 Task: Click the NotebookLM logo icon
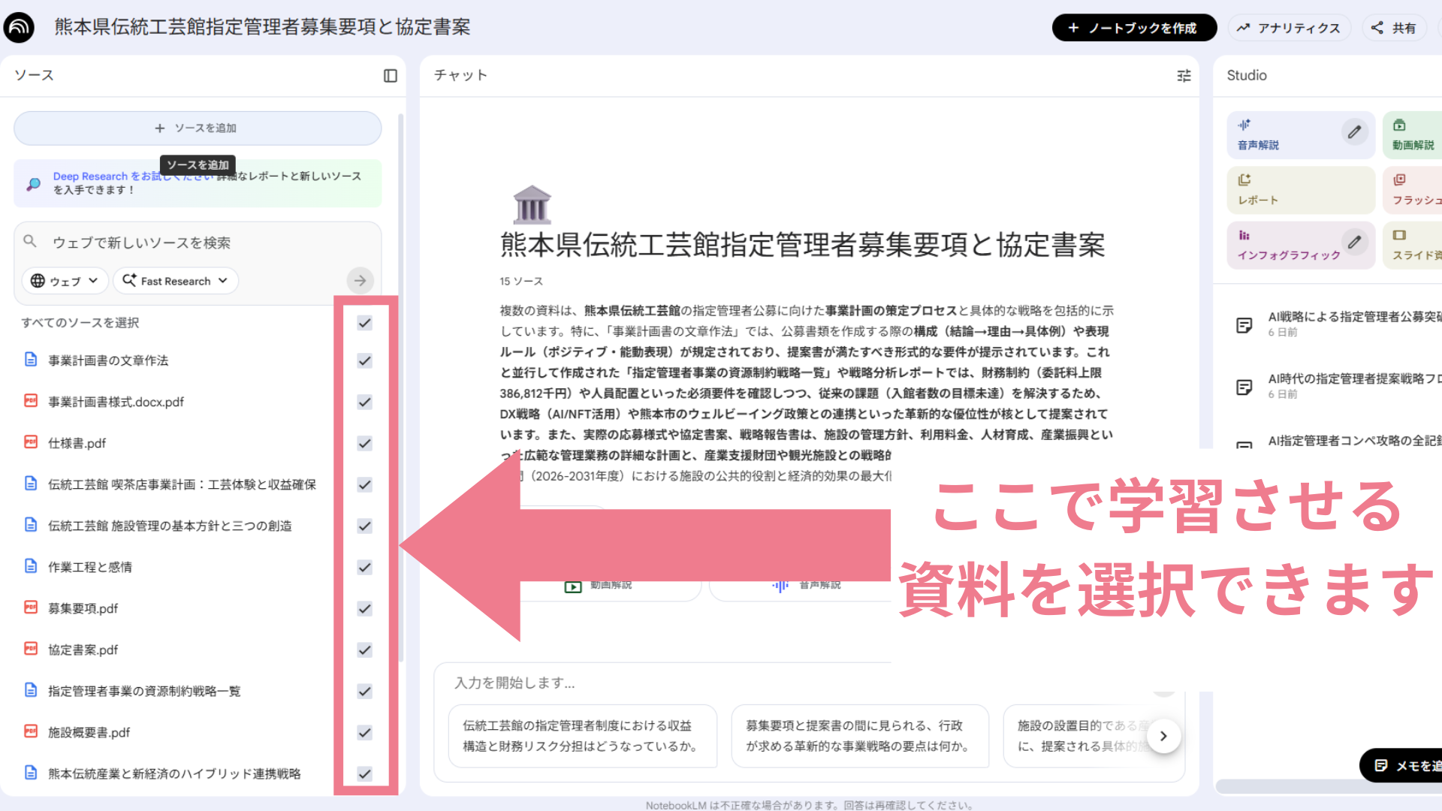[20, 28]
